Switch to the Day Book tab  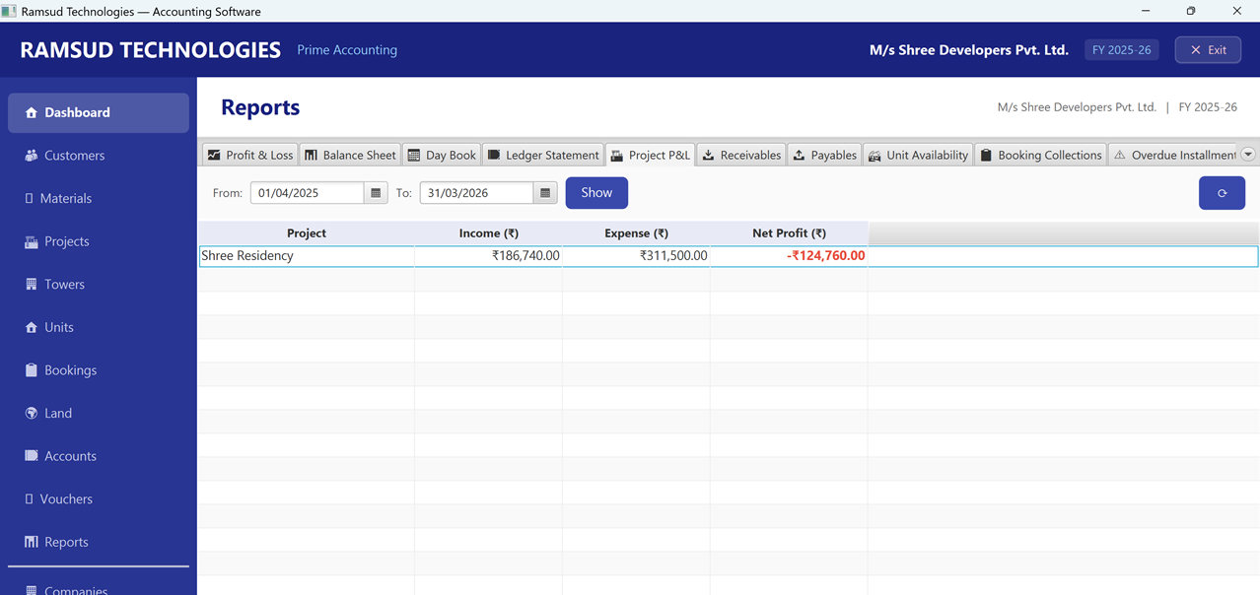tap(442, 155)
